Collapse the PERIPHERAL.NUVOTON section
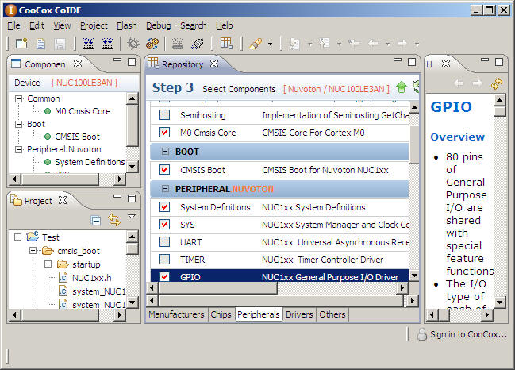This screenshot has width=515, height=370. point(165,189)
